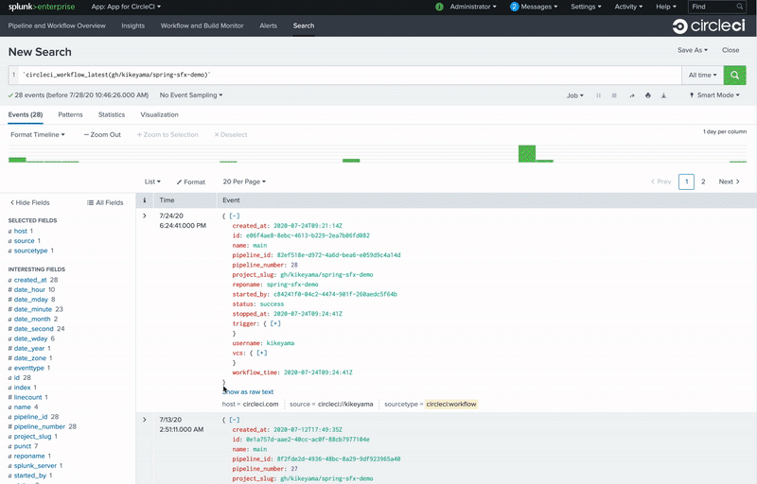Click the leftmost green timeline bar

point(17,160)
